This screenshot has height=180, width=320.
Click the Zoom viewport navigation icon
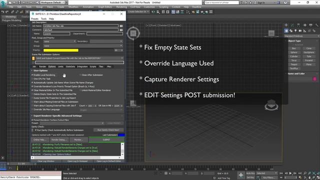[305, 173]
